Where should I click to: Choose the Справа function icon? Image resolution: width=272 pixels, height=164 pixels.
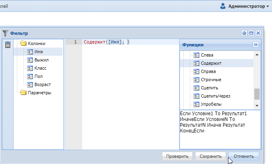click(x=196, y=71)
